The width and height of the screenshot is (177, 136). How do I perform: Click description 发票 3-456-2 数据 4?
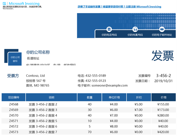43,115
